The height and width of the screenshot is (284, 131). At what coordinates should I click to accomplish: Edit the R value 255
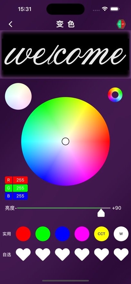click(20, 180)
